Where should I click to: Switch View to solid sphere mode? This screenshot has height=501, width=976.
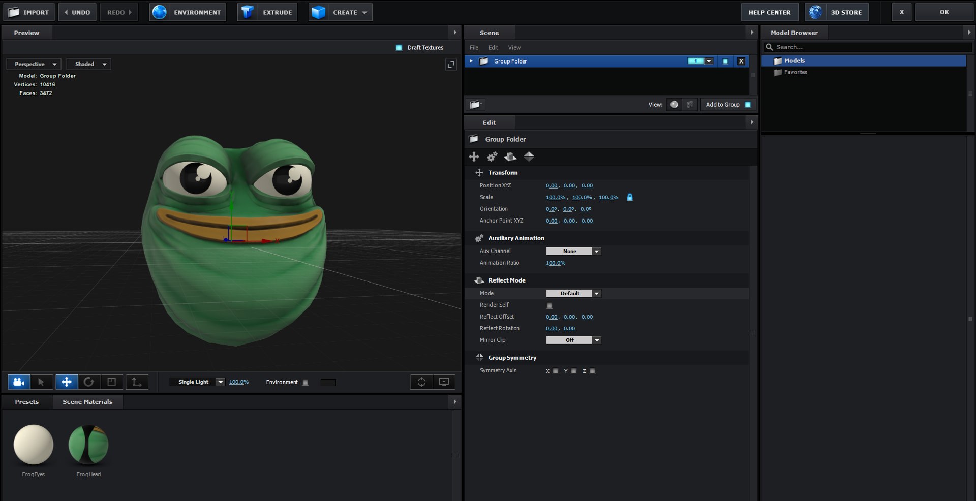click(674, 104)
